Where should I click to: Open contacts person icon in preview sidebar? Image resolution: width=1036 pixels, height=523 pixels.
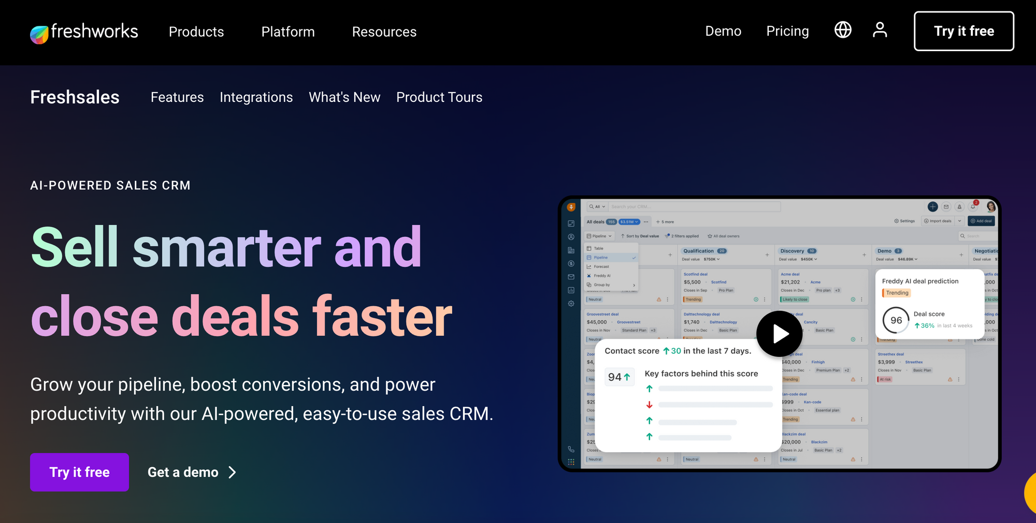571,237
